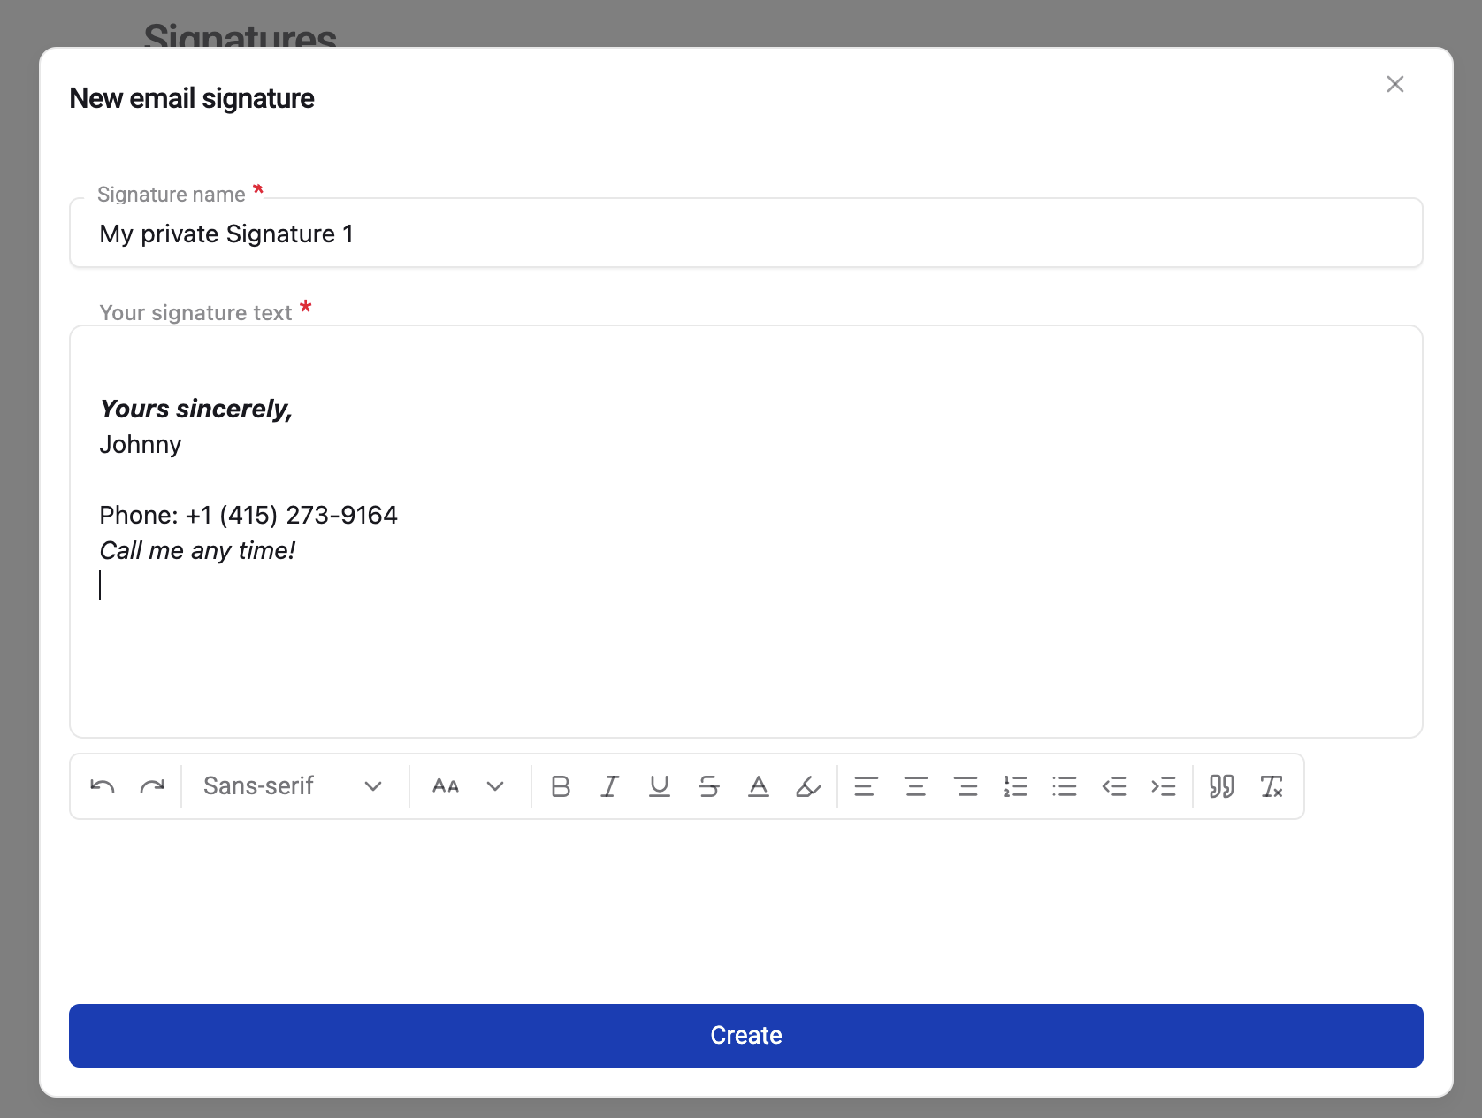Screen dimensions: 1482x1118
Task: Decrease the text indent
Action: coord(1114,786)
